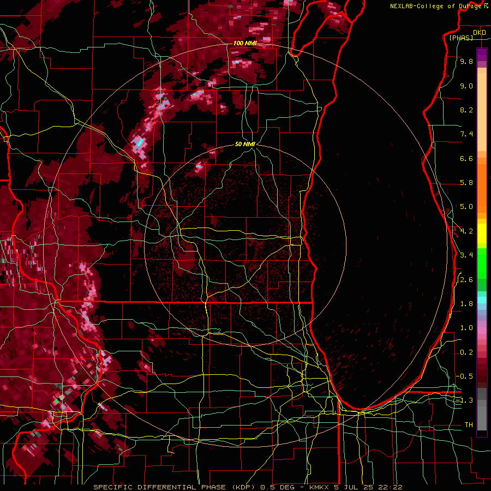
Task: Click the -1.3 value on color scale
Action: [x=464, y=400]
